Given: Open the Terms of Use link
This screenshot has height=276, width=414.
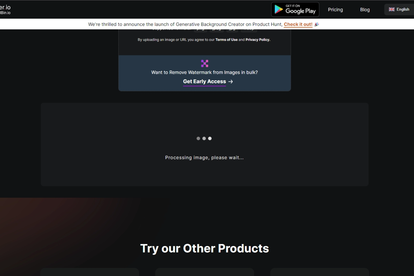Looking at the screenshot, I should [226, 40].
